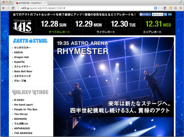Image resolution: width=184 pixels, height=137 pixels.
Task: Click the Facebook いいね! button
Action: point(145,14)
